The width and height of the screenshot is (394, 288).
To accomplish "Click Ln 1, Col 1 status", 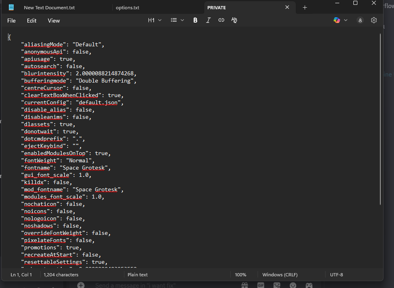I will (x=21, y=275).
